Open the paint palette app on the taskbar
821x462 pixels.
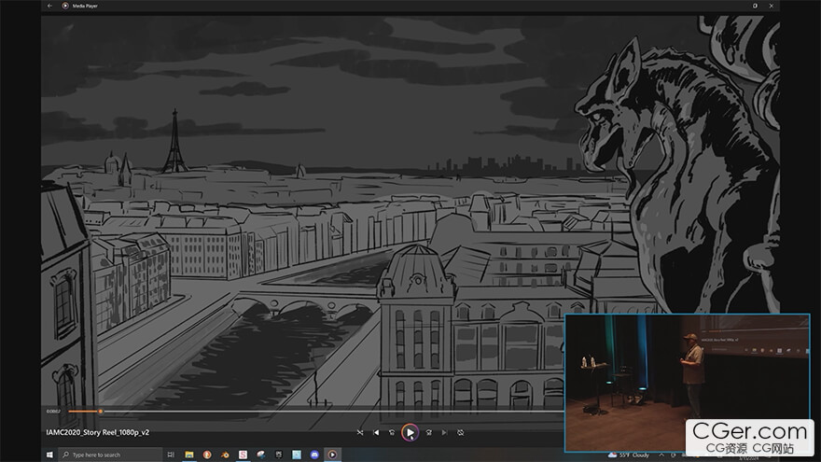260,455
